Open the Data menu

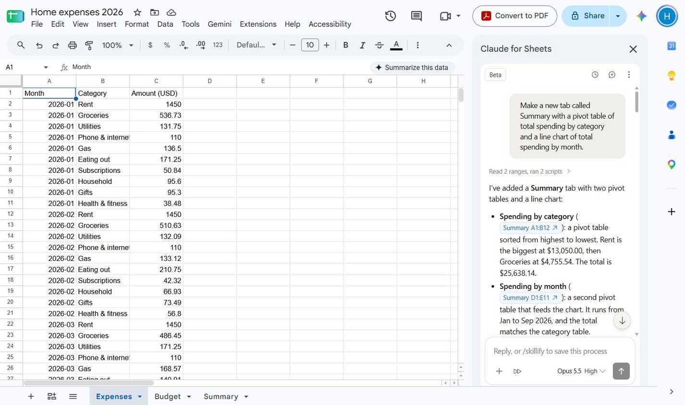tap(165, 24)
